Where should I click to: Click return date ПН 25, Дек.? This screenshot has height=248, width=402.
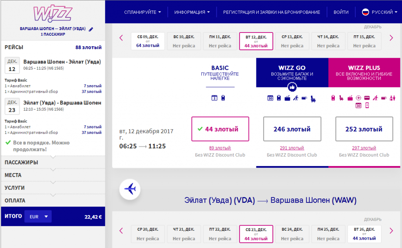pos(328,234)
